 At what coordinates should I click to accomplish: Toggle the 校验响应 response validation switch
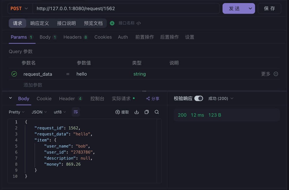[199, 98]
